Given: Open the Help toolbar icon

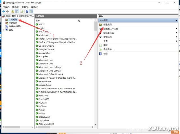Looking at the screenshot, I should click(27, 11).
